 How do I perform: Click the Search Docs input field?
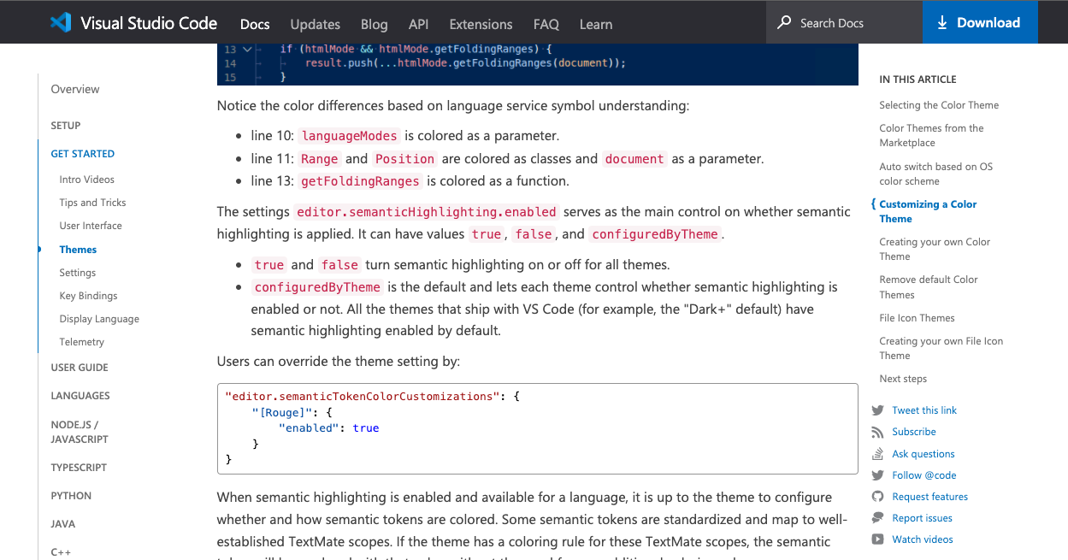tap(844, 23)
